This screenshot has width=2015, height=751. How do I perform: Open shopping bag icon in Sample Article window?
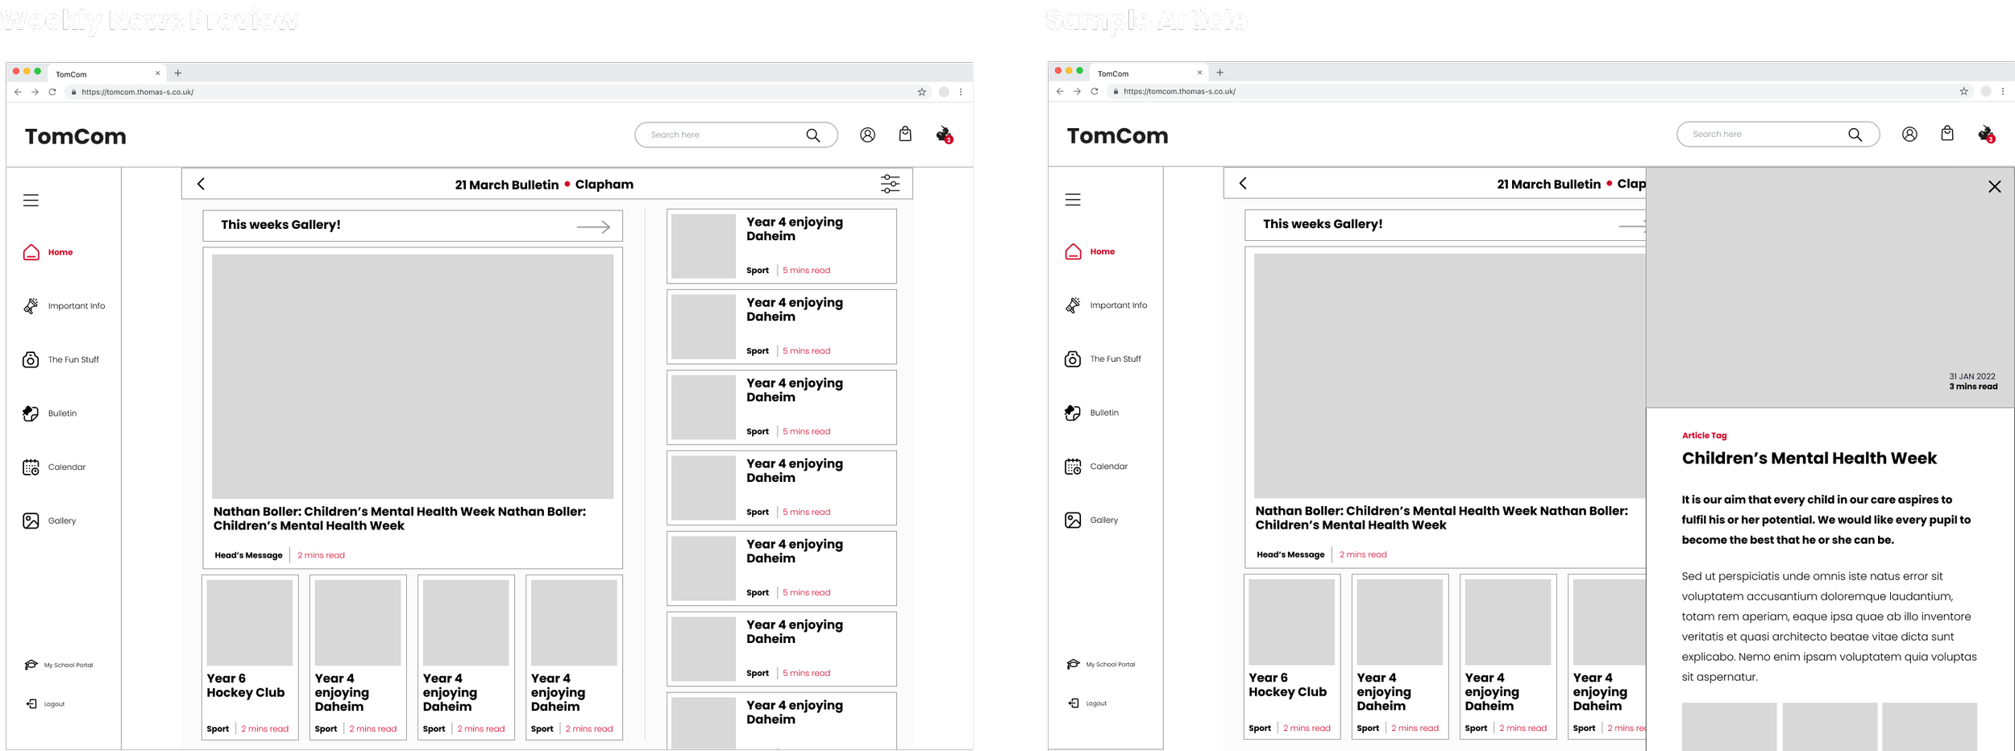click(1947, 133)
